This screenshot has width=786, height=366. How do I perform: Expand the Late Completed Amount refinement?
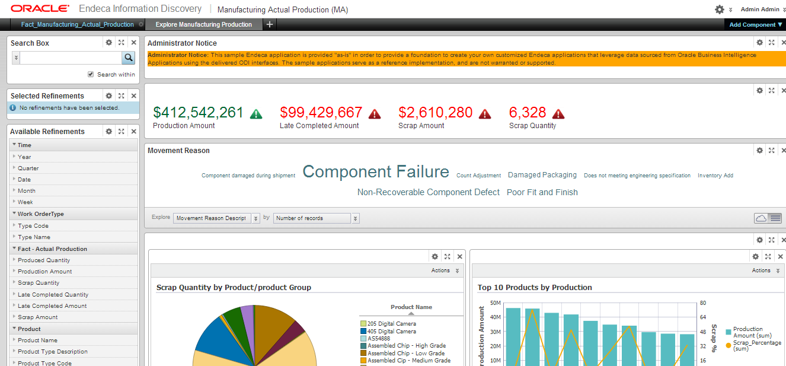(x=14, y=305)
